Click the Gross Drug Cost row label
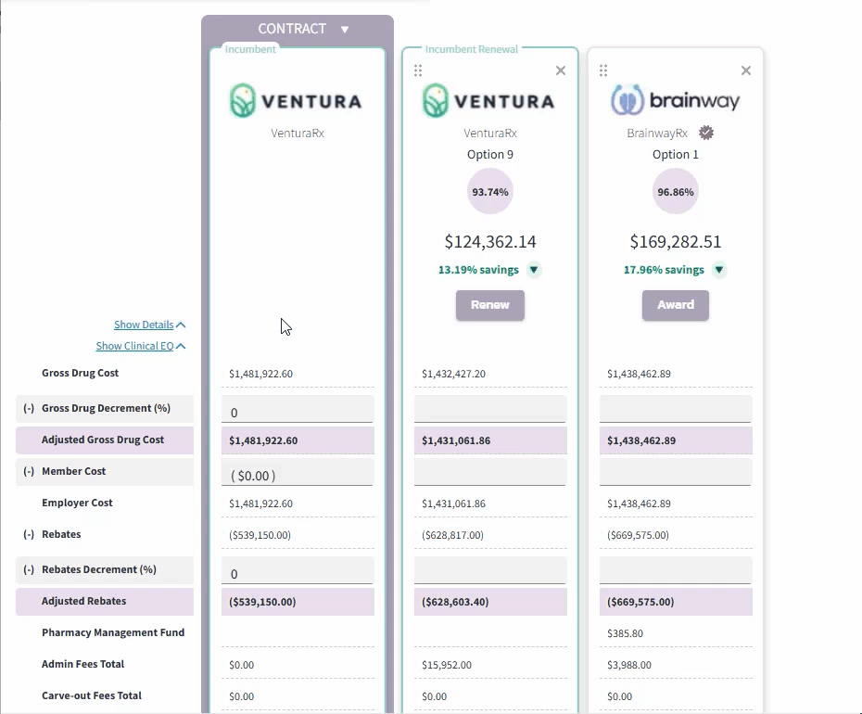The image size is (862, 714). point(81,373)
